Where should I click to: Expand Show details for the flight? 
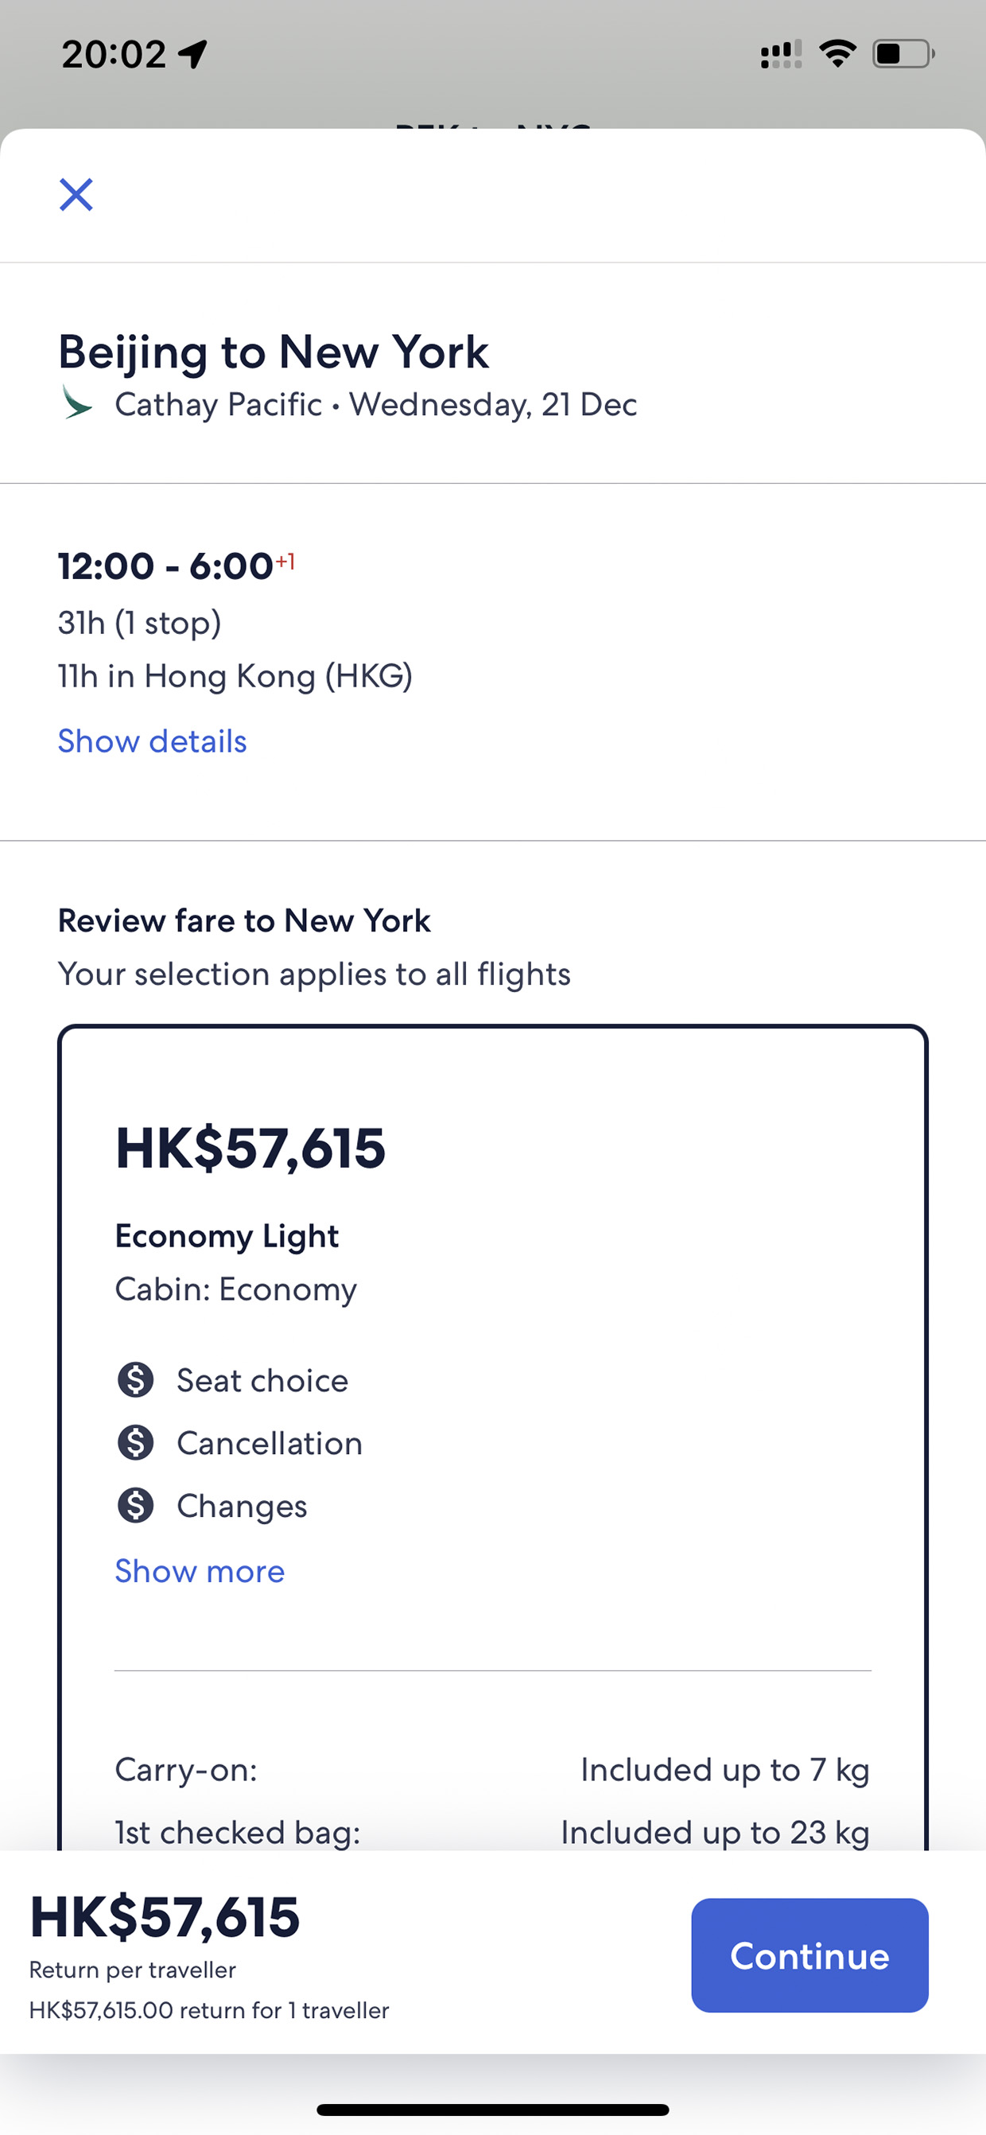(x=153, y=741)
